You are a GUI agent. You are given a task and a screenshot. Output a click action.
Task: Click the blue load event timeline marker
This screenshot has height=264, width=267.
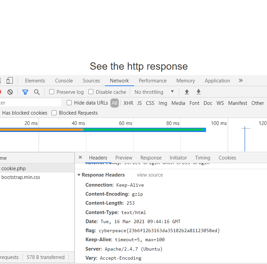click(x=245, y=139)
